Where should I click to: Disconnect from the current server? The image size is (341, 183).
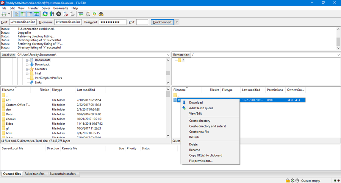coord(66,14)
